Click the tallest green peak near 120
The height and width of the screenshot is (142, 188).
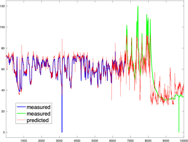(138, 6)
